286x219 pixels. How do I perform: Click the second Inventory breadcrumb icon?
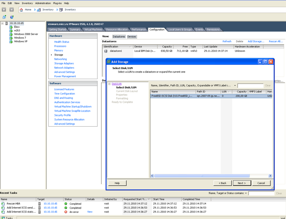61,10
